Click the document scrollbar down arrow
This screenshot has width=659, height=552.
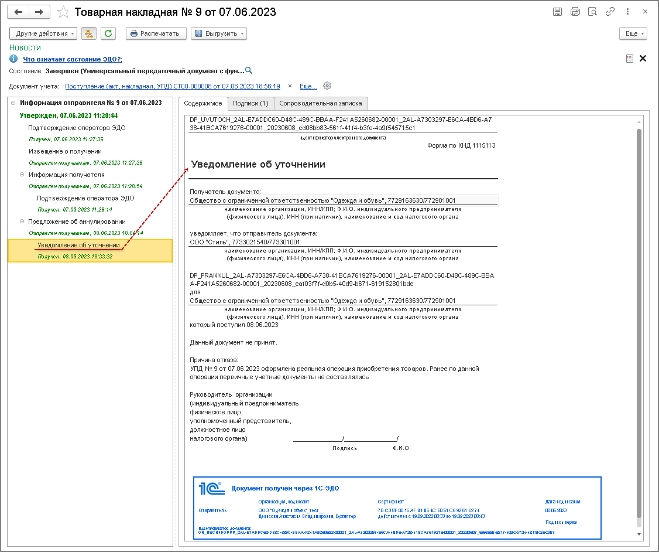639,534
